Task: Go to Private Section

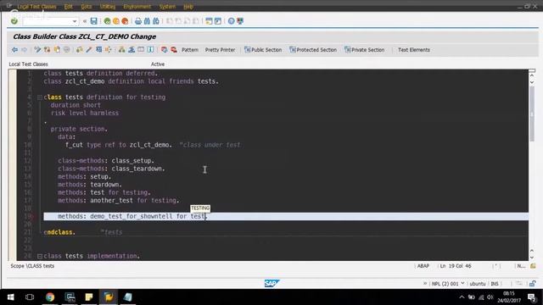Action: 364,50
